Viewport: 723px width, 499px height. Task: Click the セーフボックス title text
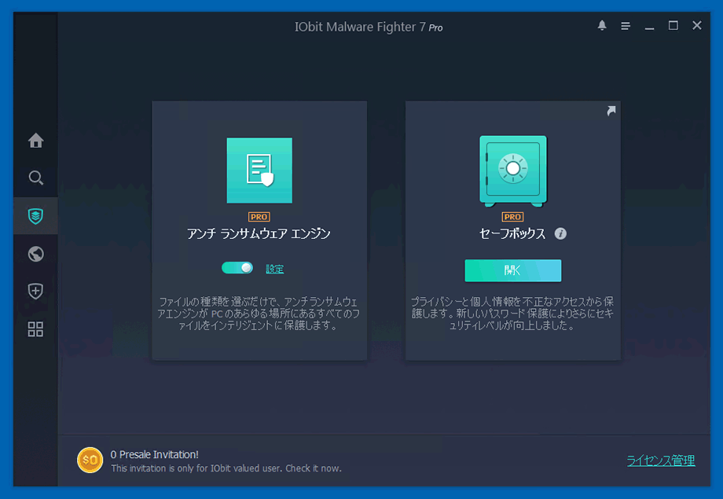point(512,234)
